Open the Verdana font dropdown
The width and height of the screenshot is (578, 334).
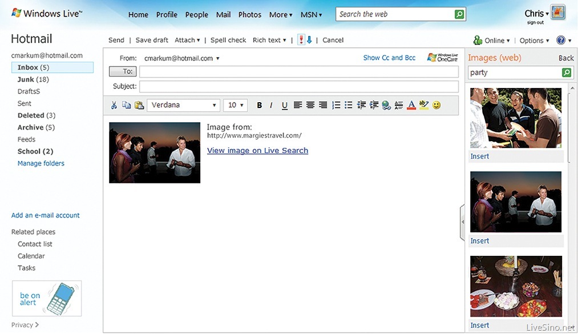(x=184, y=105)
